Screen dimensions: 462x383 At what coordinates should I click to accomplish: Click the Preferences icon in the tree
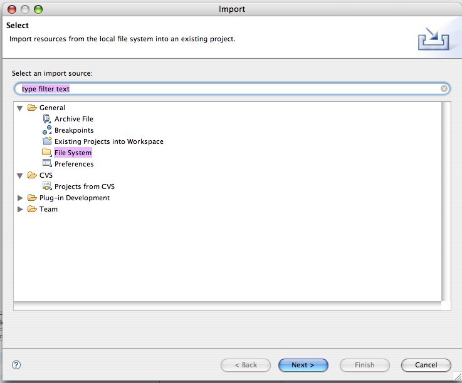coord(46,164)
